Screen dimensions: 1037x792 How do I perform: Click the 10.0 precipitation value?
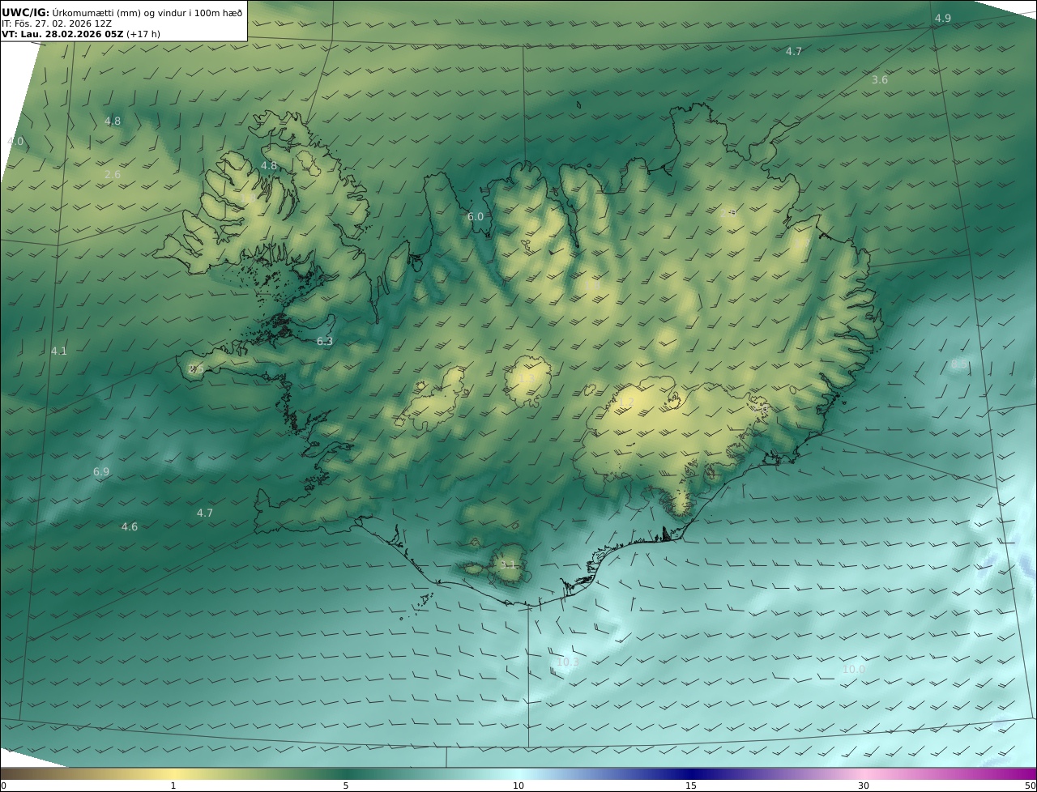pos(853,670)
